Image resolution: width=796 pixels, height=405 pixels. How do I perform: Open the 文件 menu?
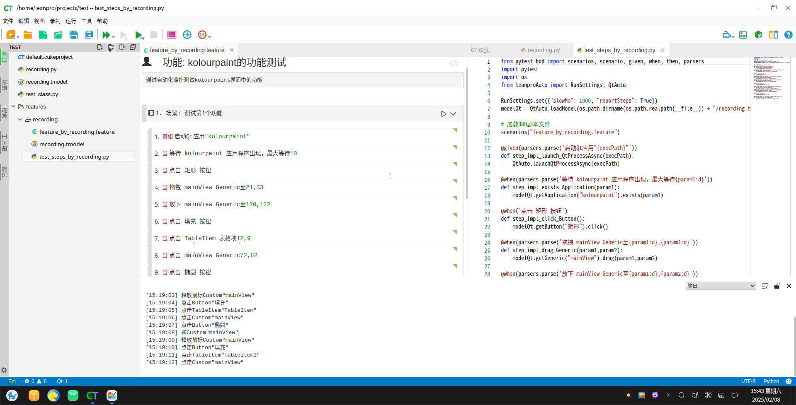[8, 21]
